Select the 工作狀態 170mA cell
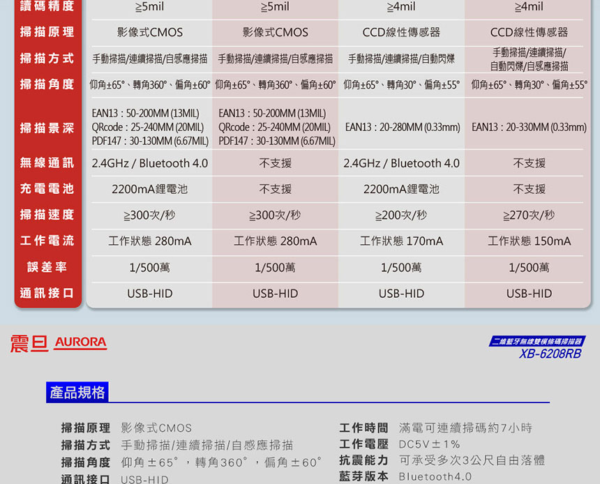Screen dimensions: 600x484 (401, 241)
